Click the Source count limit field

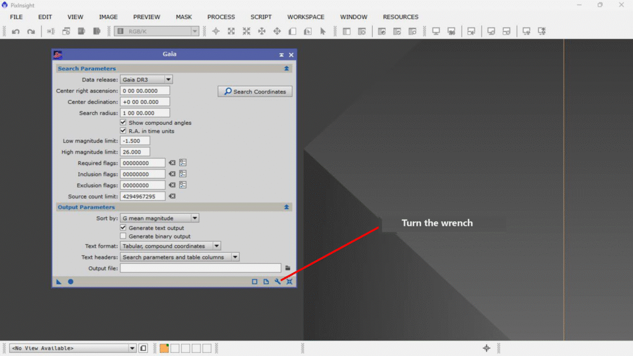click(143, 196)
